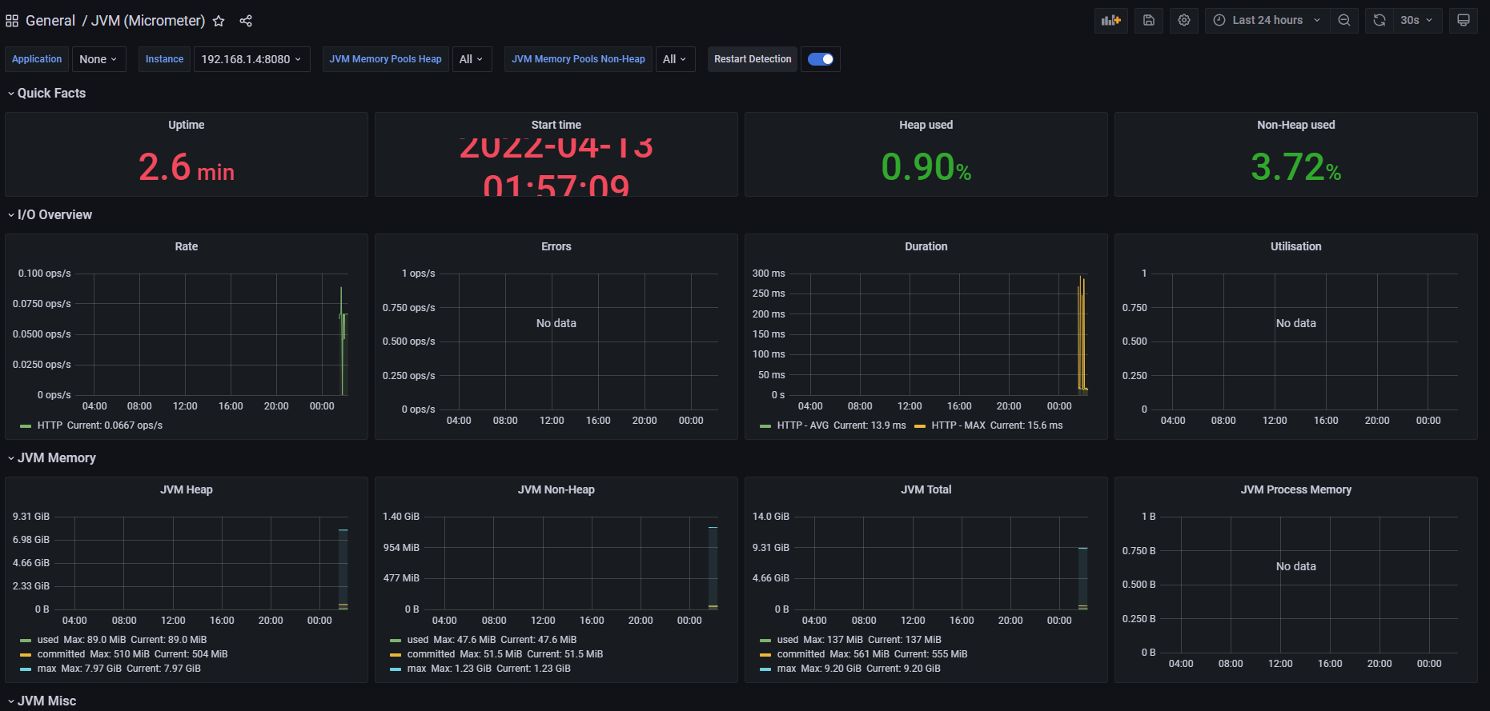Share dashboard via share icon

(x=246, y=21)
